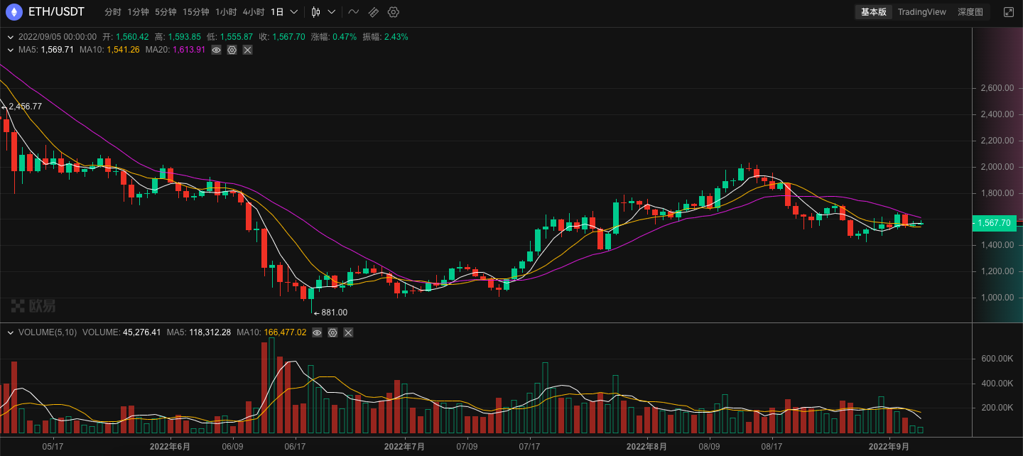
Task: Select the 15分钟 interval
Action: click(195, 12)
